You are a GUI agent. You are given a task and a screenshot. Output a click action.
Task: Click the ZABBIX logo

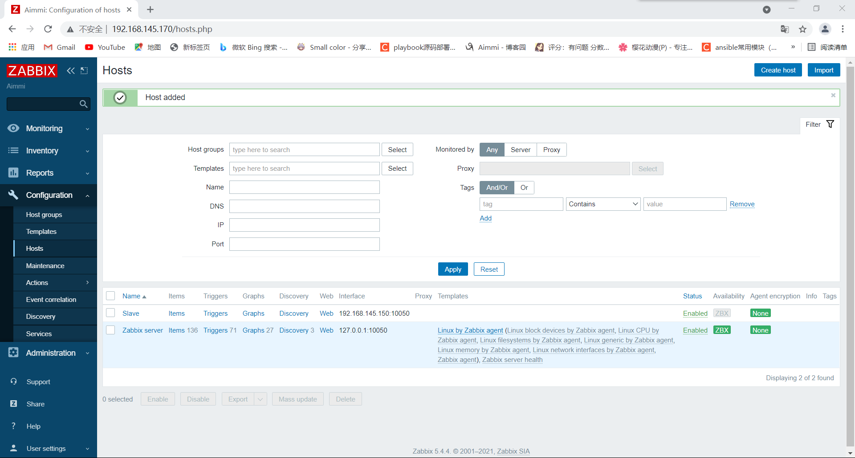[x=32, y=71]
